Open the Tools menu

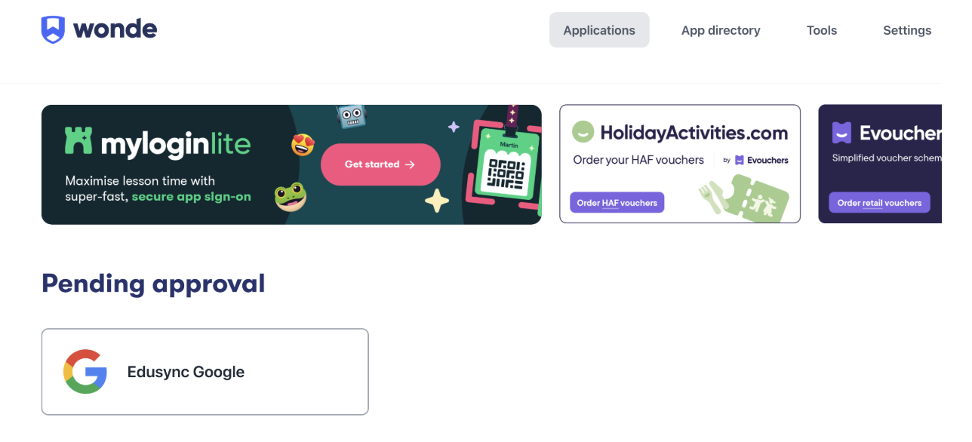(821, 30)
